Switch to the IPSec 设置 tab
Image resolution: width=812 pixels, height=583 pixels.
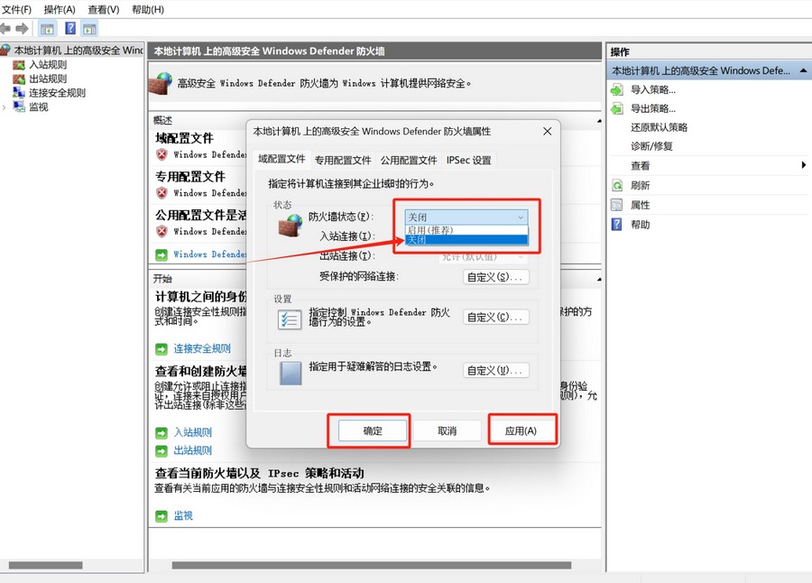pyautogui.click(x=468, y=160)
